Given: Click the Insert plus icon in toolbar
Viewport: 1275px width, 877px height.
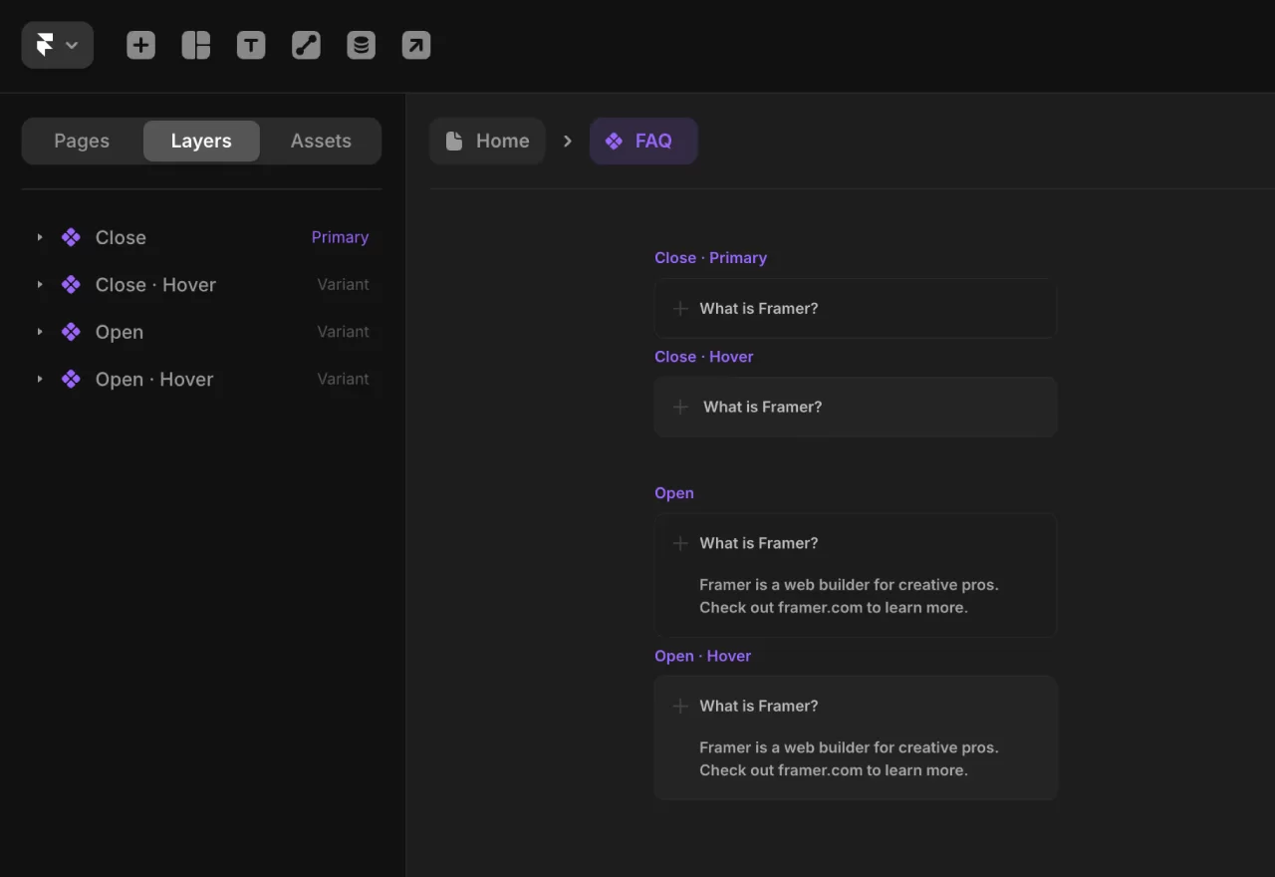Looking at the screenshot, I should pyautogui.click(x=140, y=45).
